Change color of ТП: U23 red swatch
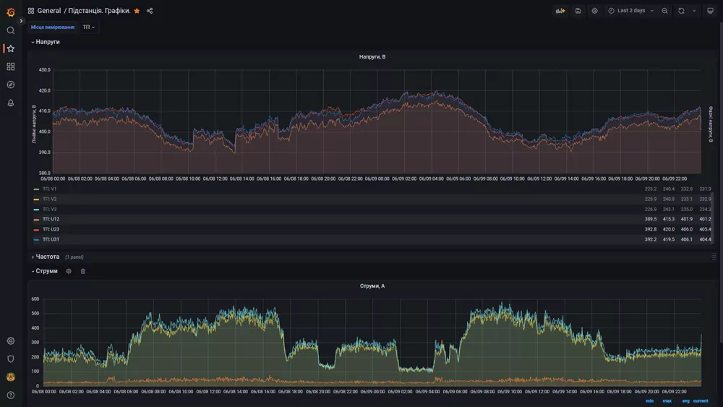 coord(36,230)
